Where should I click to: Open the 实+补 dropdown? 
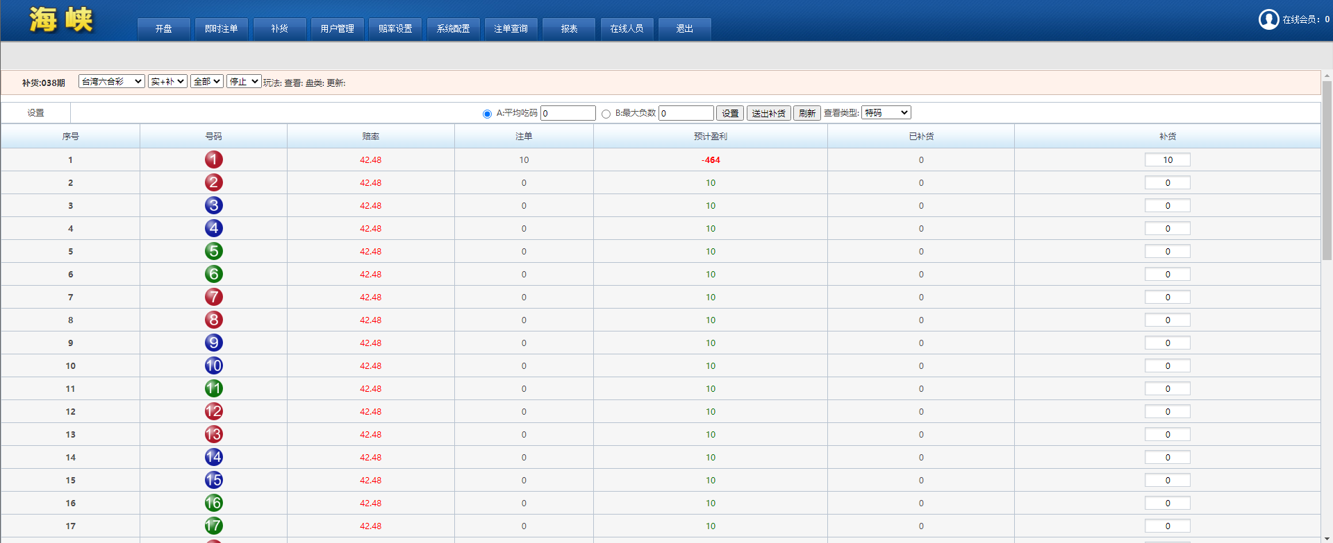[x=167, y=81]
